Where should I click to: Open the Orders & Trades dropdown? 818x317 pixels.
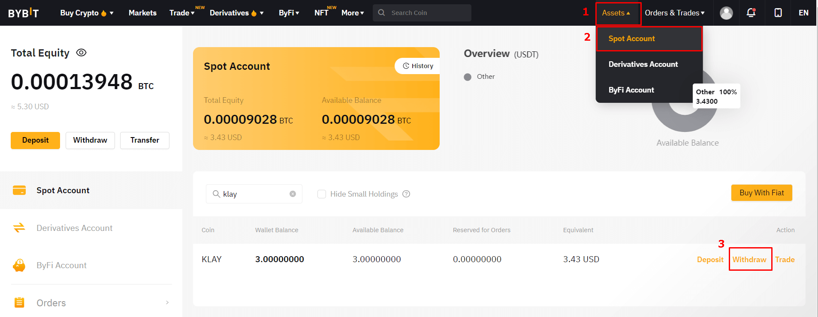coord(675,13)
